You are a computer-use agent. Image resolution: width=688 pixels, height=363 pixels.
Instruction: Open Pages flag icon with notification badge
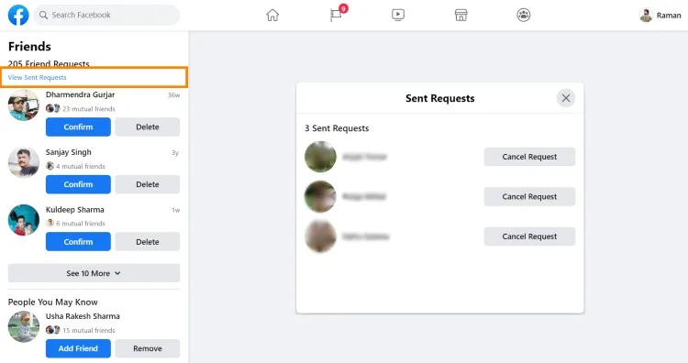coord(337,14)
